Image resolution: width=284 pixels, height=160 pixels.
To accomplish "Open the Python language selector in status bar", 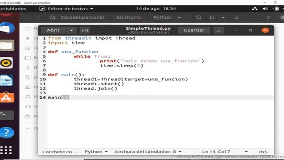I will [96, 152].
